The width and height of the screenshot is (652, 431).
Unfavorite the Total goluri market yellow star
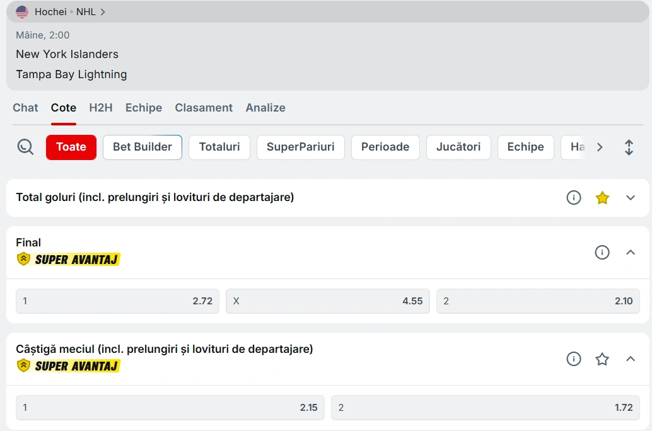[x=602, y=198]
